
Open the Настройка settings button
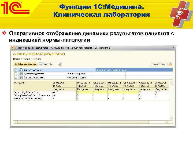coord(47,64)
